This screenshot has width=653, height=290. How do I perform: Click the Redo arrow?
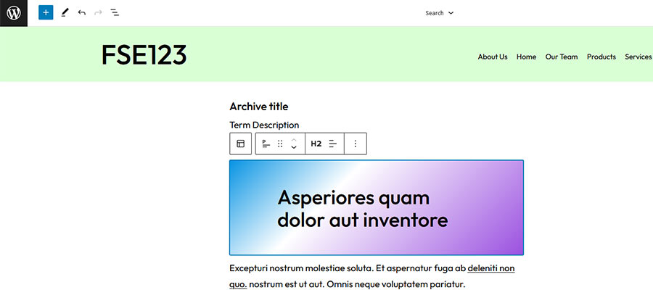tap(98, 13)
